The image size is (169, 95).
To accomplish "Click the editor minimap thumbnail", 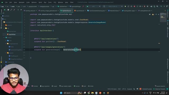I will pyautogui.click(x=163, y=17).
